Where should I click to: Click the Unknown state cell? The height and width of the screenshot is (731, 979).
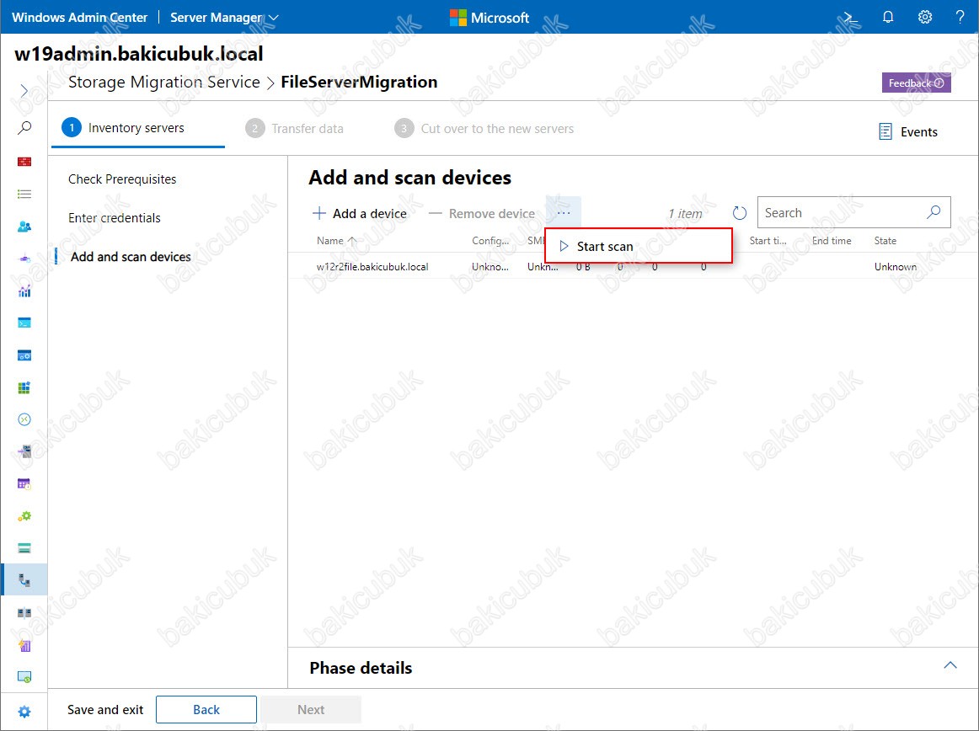click(896, 267)
